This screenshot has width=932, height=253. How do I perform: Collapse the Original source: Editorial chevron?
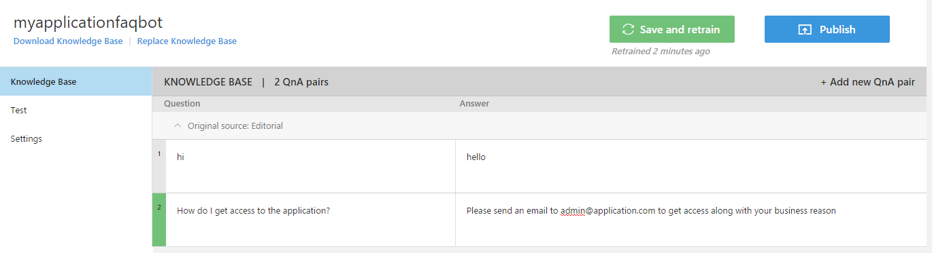click(x=178, y=125)
